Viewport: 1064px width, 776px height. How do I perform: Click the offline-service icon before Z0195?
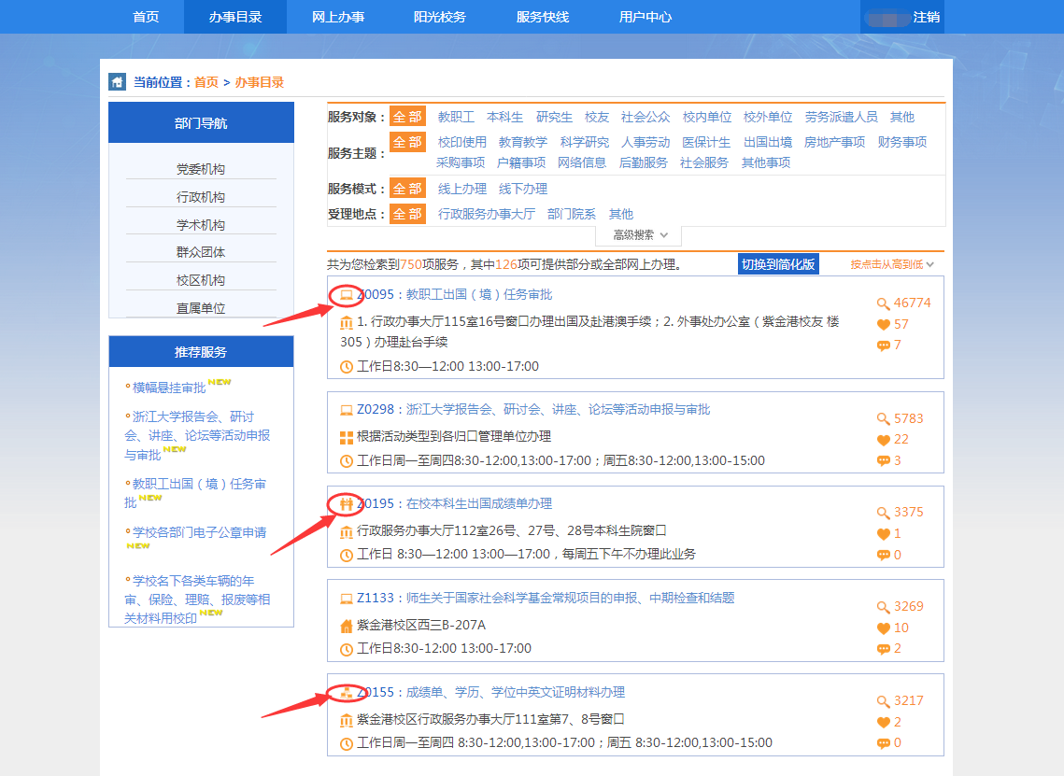click(x=346, y=504)
